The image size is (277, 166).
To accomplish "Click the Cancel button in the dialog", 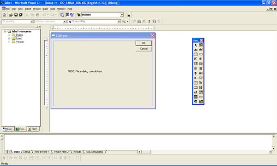I will pos(144,49).
